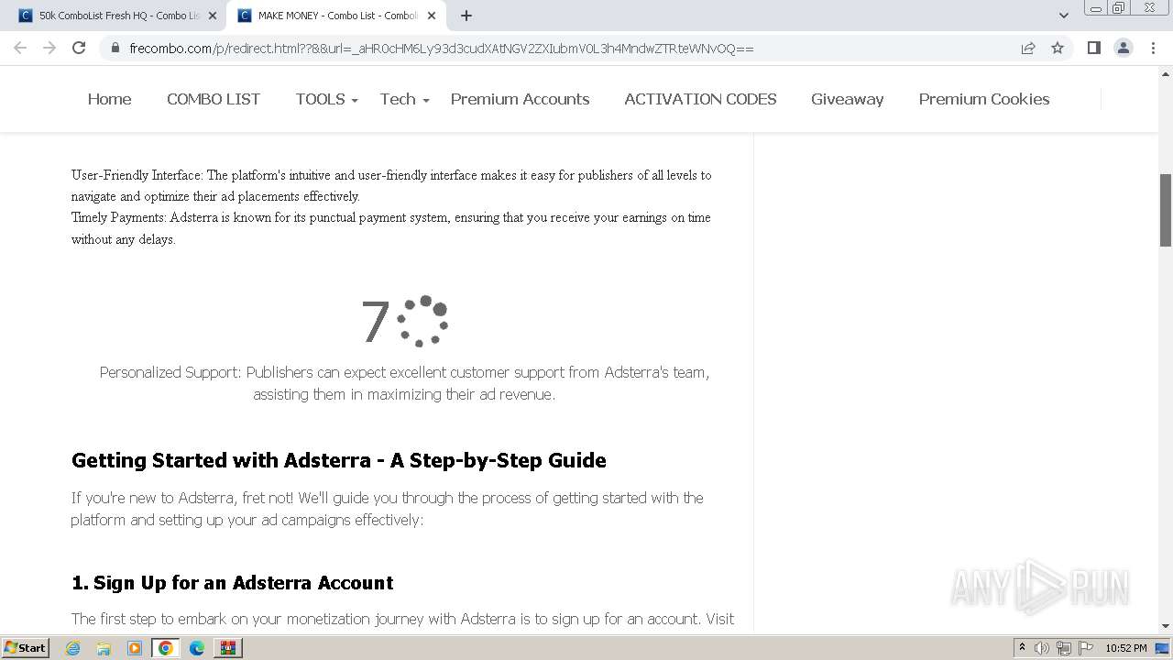Screen dimensions: 1173x660
Task: Open browser side panel icon
Action: click(x=1093, y=48)
